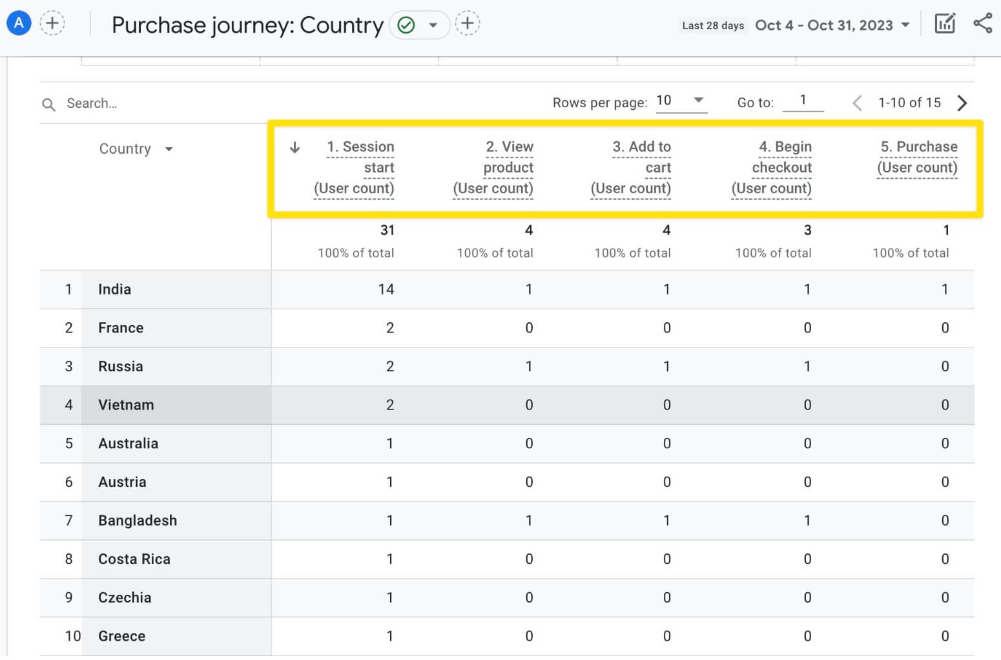Click the plus icon after the report title
The width and height of the screenshot is (1001, 660).
(x=468, y=24)
